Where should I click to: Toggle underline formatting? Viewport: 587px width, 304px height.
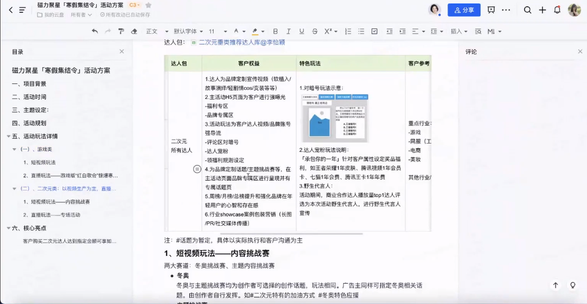[x=302, y=31]
